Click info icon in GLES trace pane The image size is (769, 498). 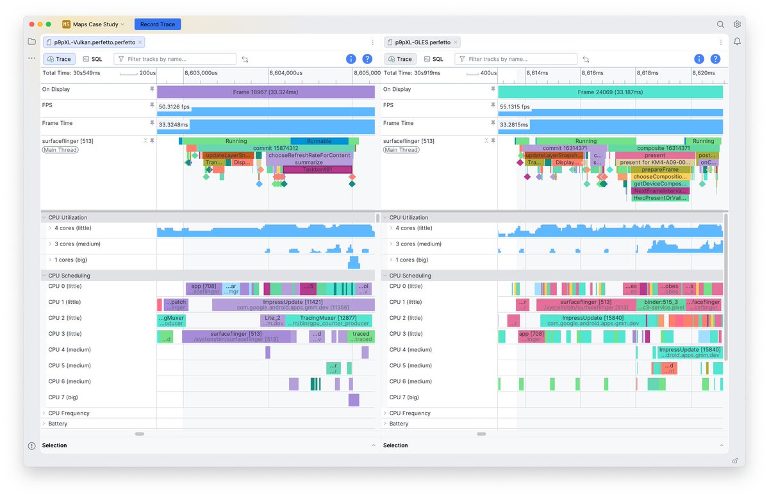pos(699,59)
